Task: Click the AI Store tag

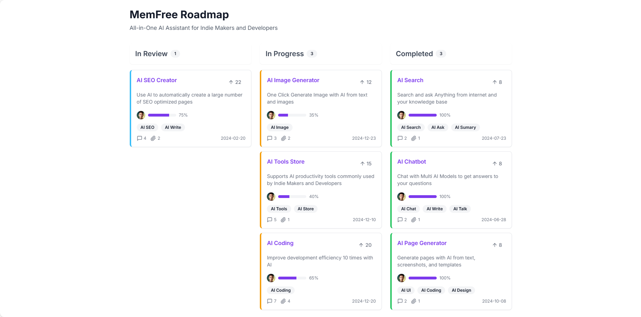Action: 306,209
